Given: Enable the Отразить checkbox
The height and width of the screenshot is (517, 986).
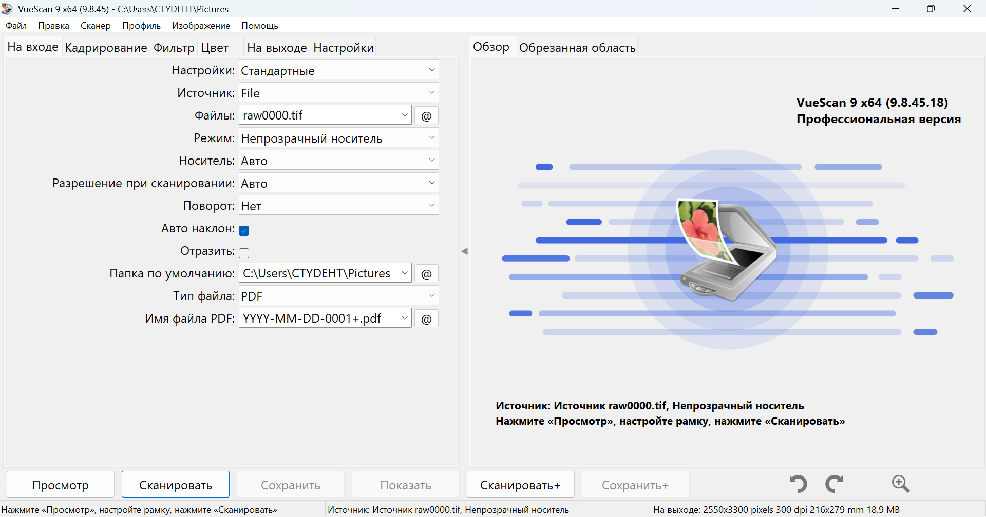Looking at the screenshot, I should pyautogui.click(x=244, y=253).
